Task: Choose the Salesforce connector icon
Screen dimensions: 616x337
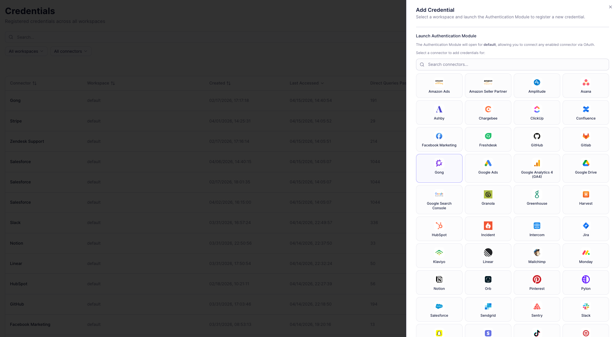Action: coord(439,306)
